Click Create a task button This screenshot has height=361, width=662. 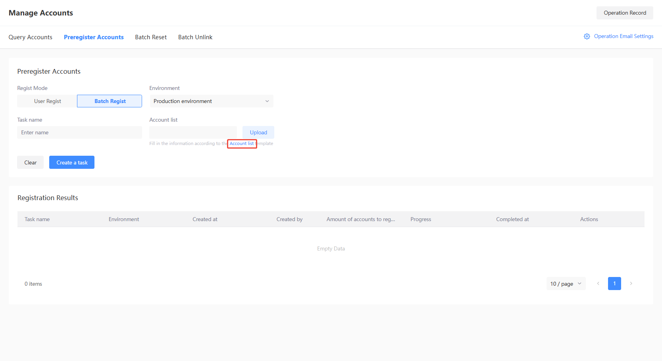(x=72, y=162)
